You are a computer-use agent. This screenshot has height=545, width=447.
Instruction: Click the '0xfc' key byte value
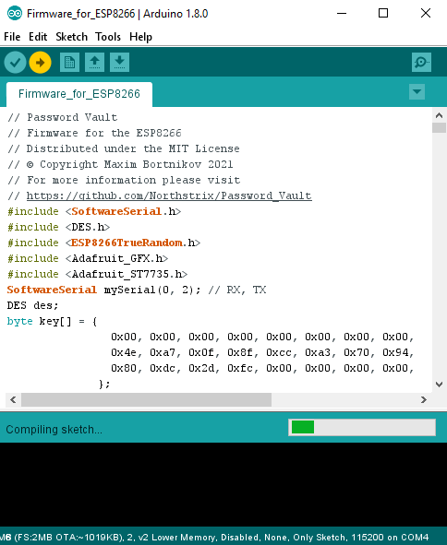click(x=240, y=368)
